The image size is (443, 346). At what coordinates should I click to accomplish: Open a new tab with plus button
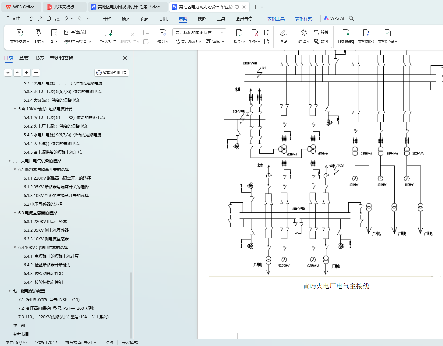pyautogui.click(x=255, y=7)
